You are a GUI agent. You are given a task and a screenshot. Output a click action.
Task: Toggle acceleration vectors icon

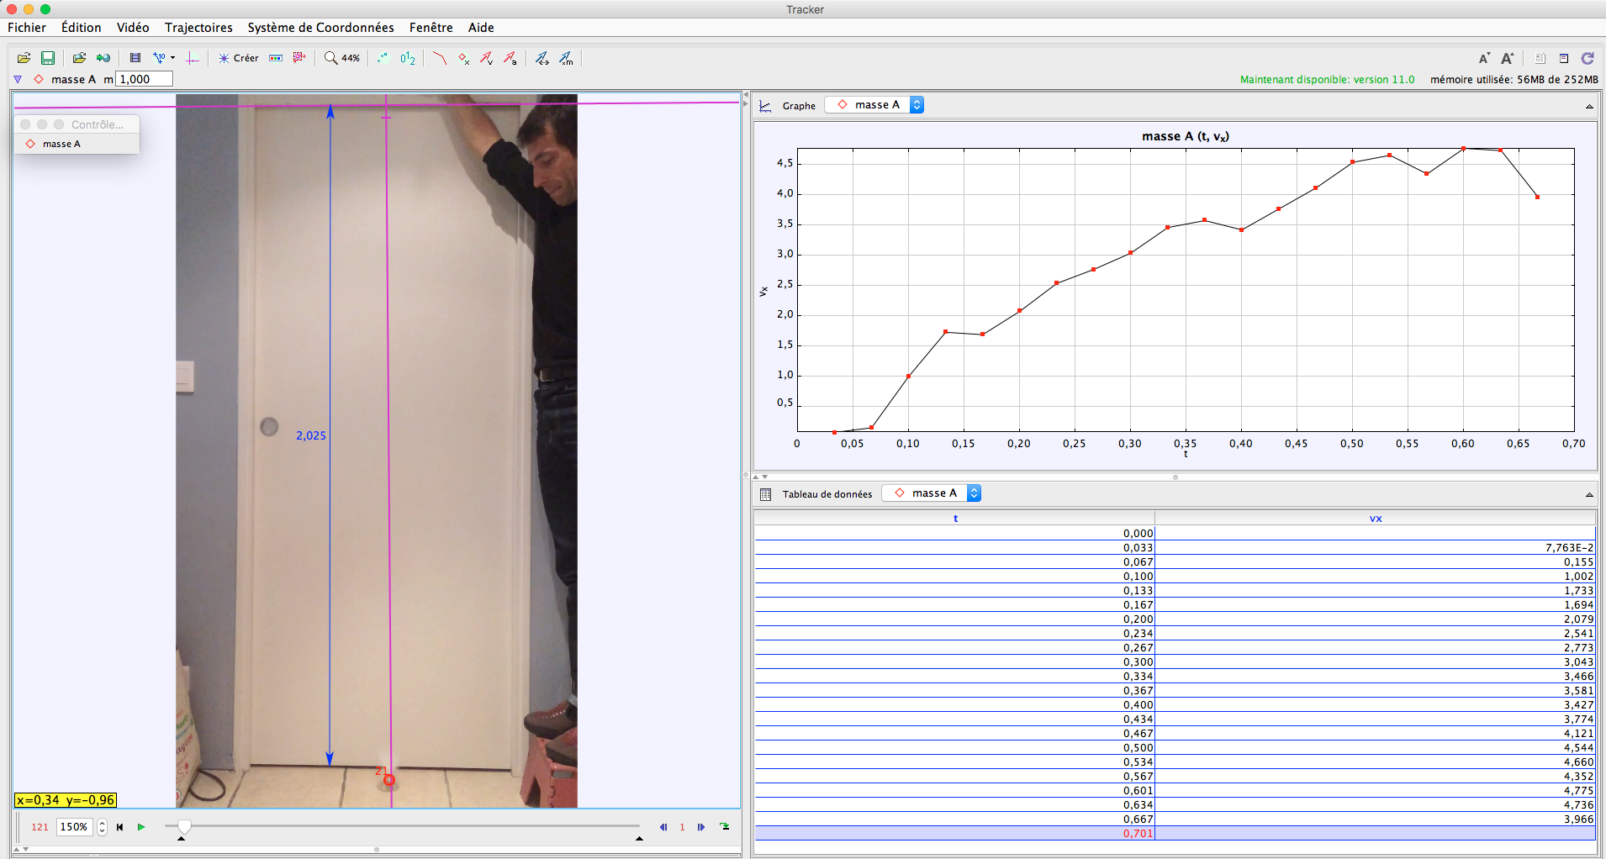pyautogui.click(x=510, y=58)
